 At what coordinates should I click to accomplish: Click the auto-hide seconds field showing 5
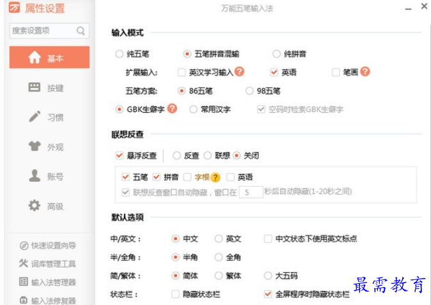251,192
